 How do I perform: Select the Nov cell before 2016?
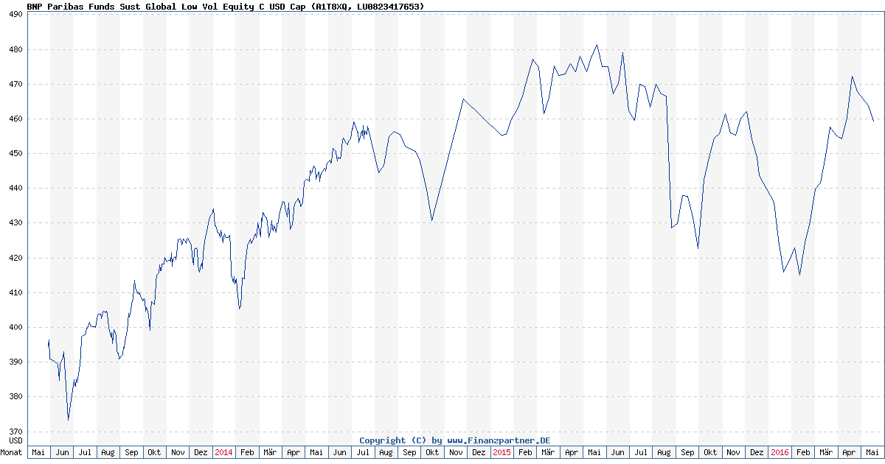732,453
